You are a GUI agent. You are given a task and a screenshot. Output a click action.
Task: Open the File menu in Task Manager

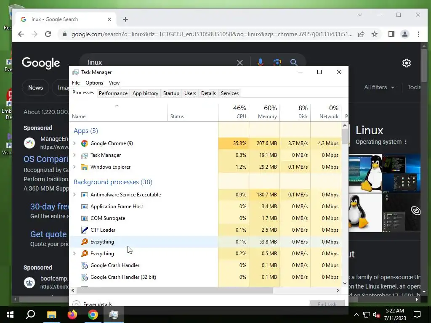(76, 83)
